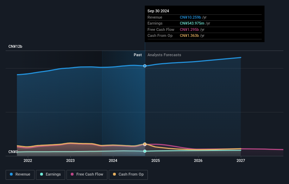Toggle the Free Cash Flow legend button
289x184 pixels.
[x=87, y=175]
